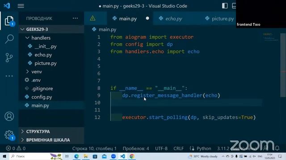Click the taskbar clock and date

tap(270, 156)
